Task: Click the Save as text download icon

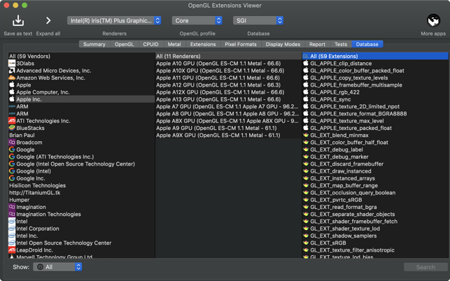Action: pyautogui.click(x=18, y=21)
